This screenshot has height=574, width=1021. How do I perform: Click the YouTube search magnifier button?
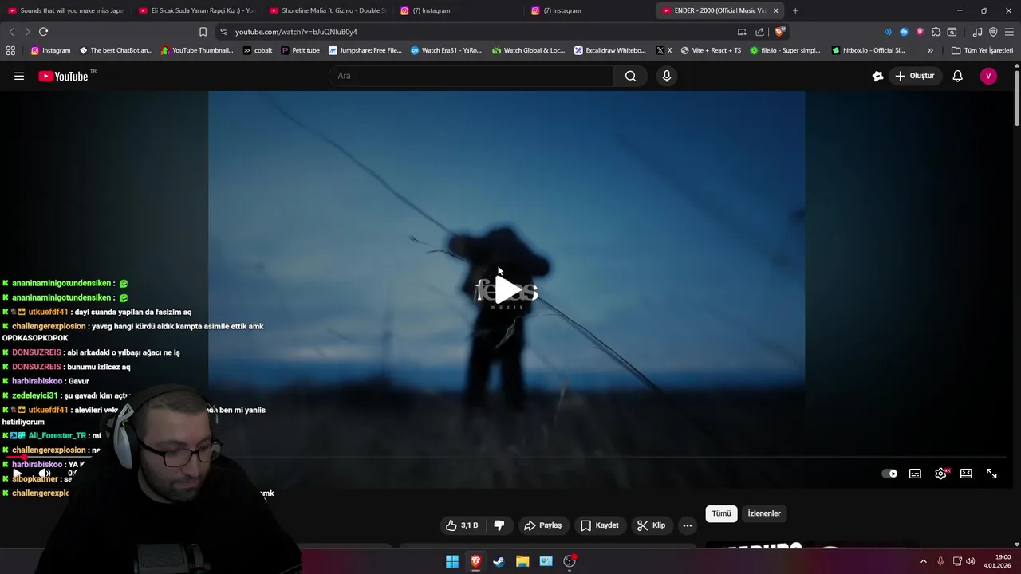coord(630,76)
